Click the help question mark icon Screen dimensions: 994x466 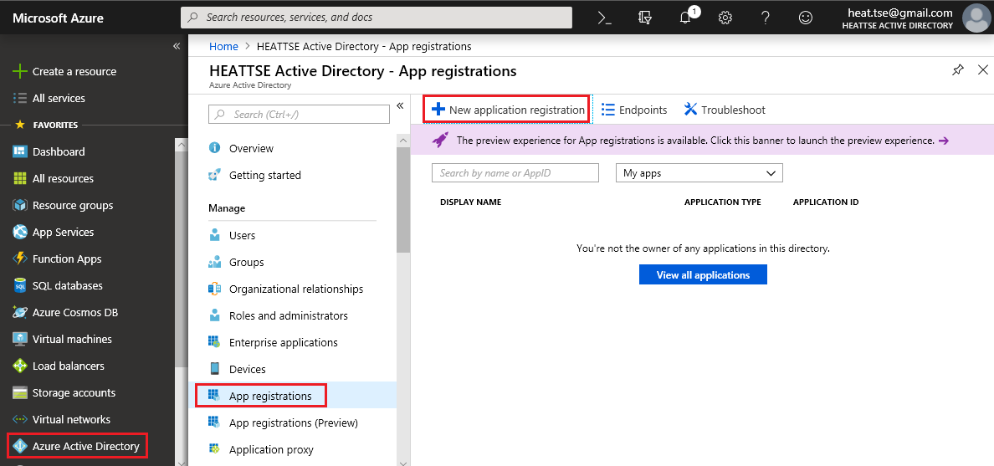pyautogui.click(x=765, y=18)
